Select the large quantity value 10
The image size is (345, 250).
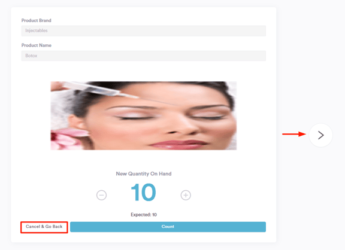[x=144, y=193]
